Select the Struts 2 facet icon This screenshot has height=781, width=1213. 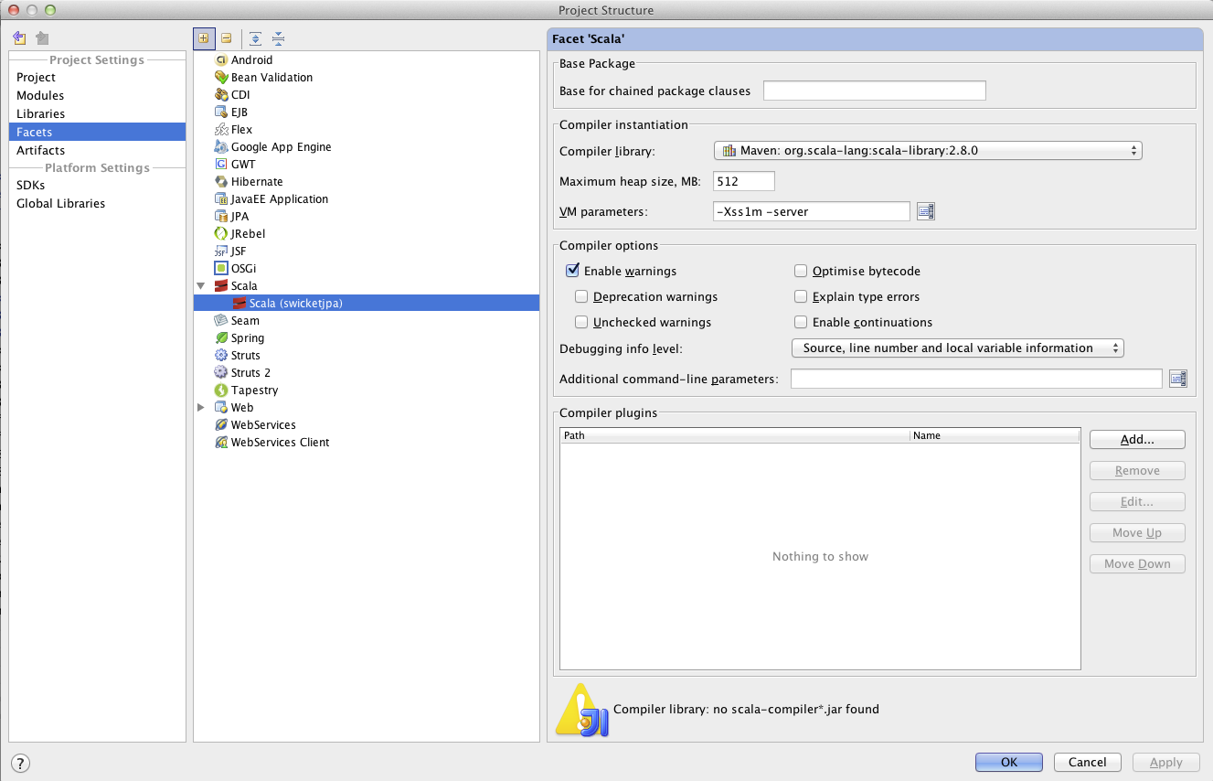(221, 373)
